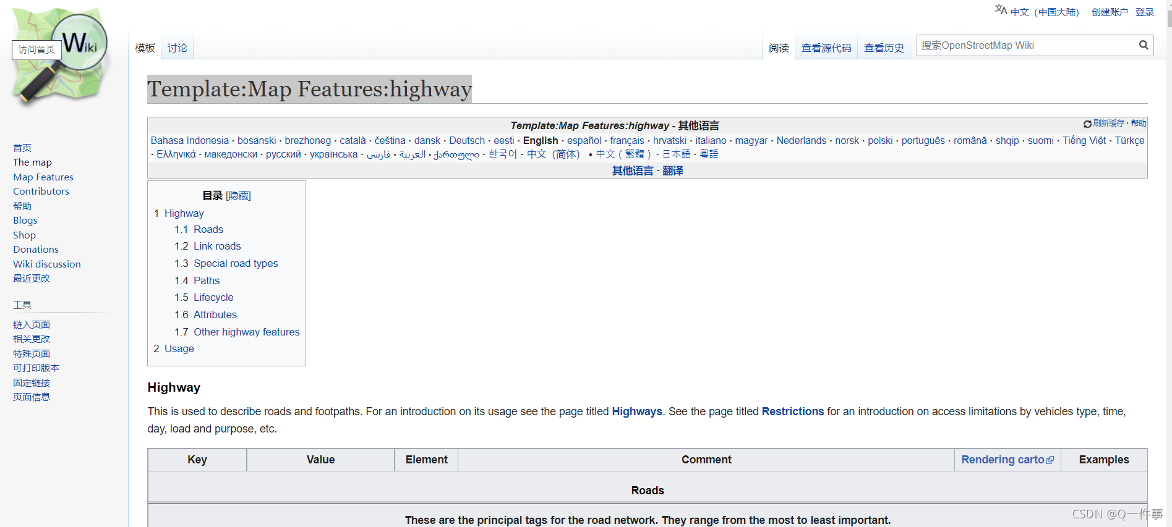
Task: Click the Template:Map Features:highway page title
Action: tap(309, 89)
